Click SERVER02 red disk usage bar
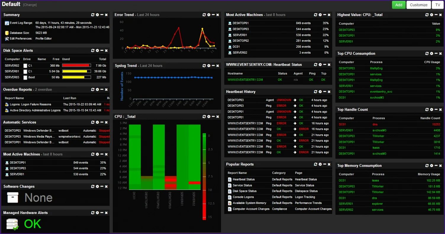445x234 pixels. [76, 65]
